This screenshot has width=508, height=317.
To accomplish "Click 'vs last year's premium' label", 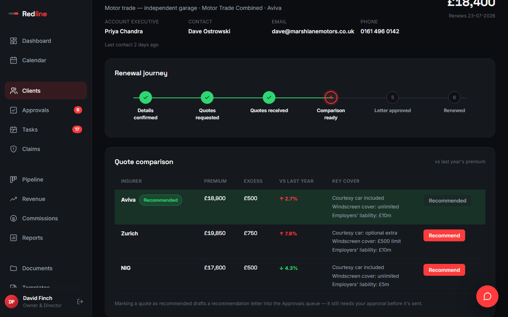I will point(460,162).
